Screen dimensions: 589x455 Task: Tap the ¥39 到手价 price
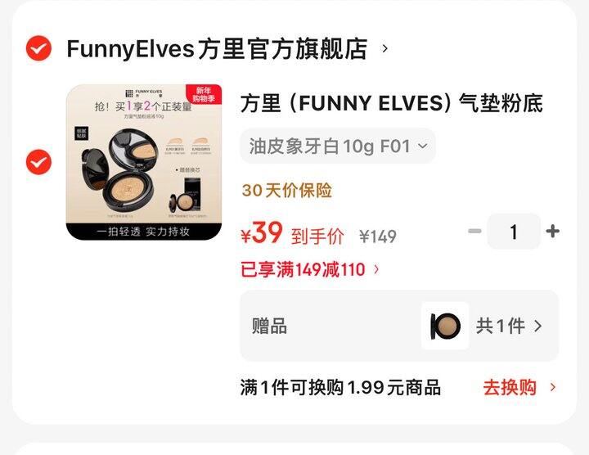[292, 234]
